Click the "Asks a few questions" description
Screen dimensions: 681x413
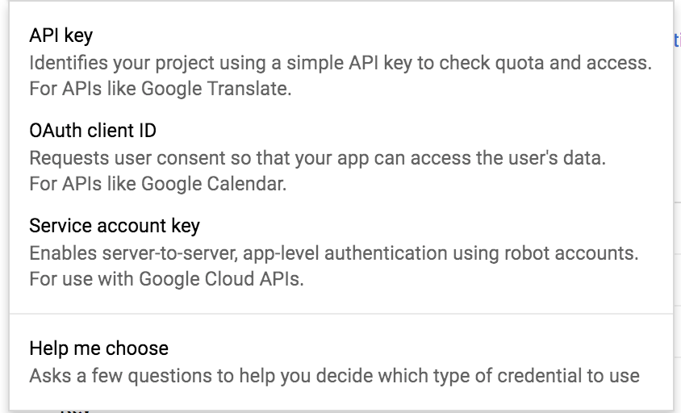point(334,376)
